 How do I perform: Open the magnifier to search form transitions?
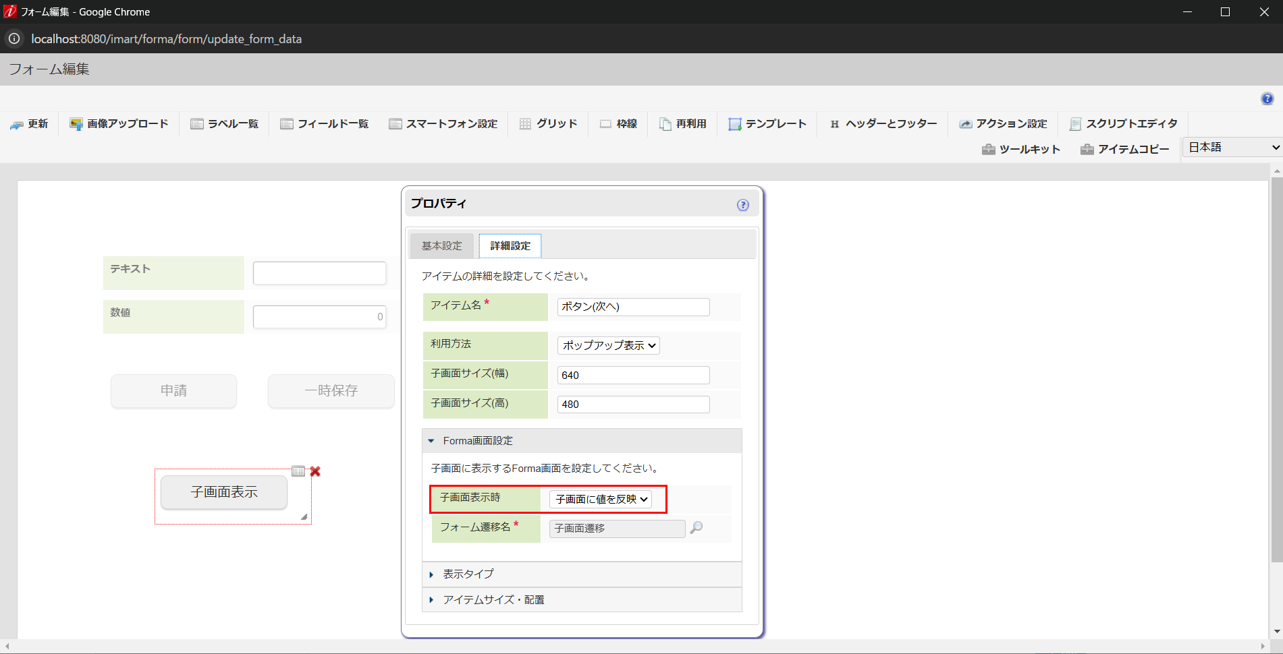tap(698, 528)
